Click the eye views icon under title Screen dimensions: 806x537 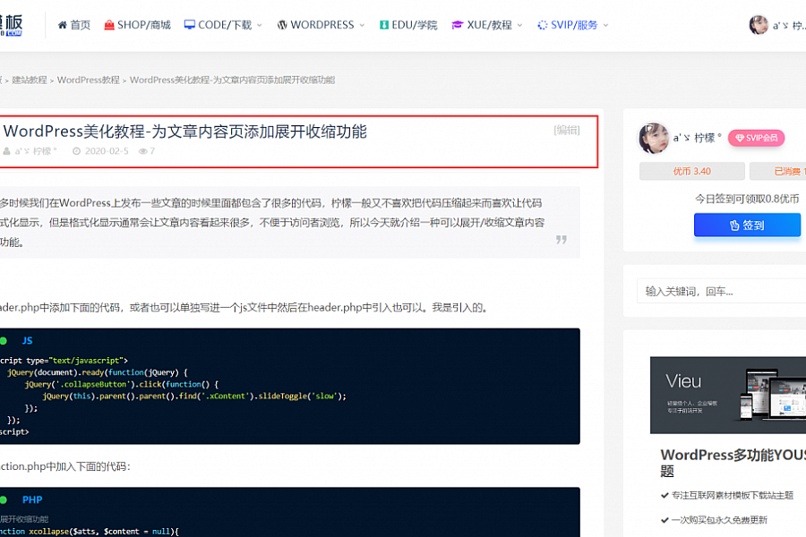point(143,151)
